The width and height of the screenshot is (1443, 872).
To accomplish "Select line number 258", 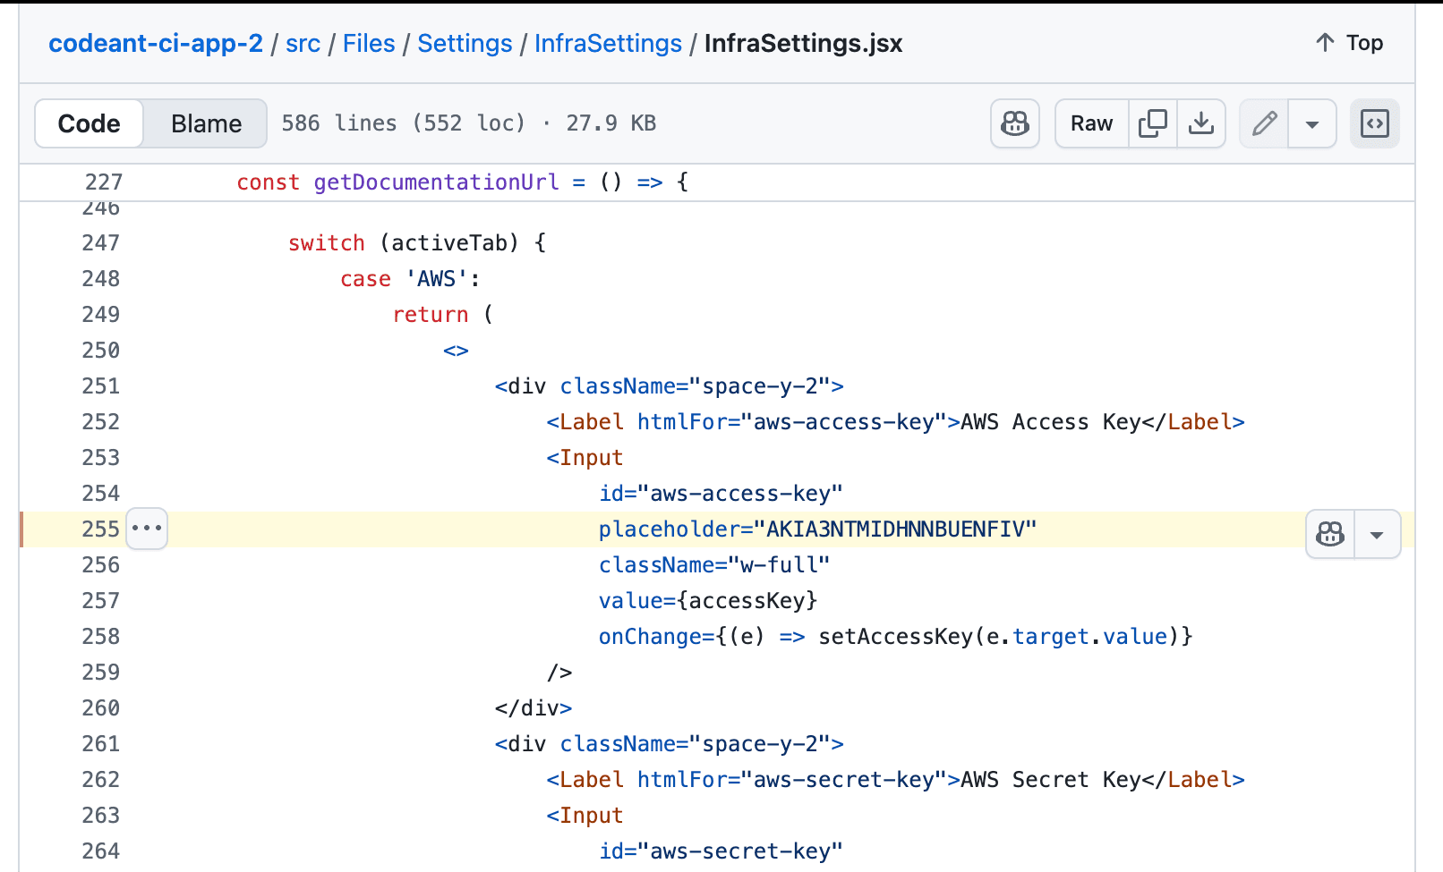I will [x=100, y=636].
